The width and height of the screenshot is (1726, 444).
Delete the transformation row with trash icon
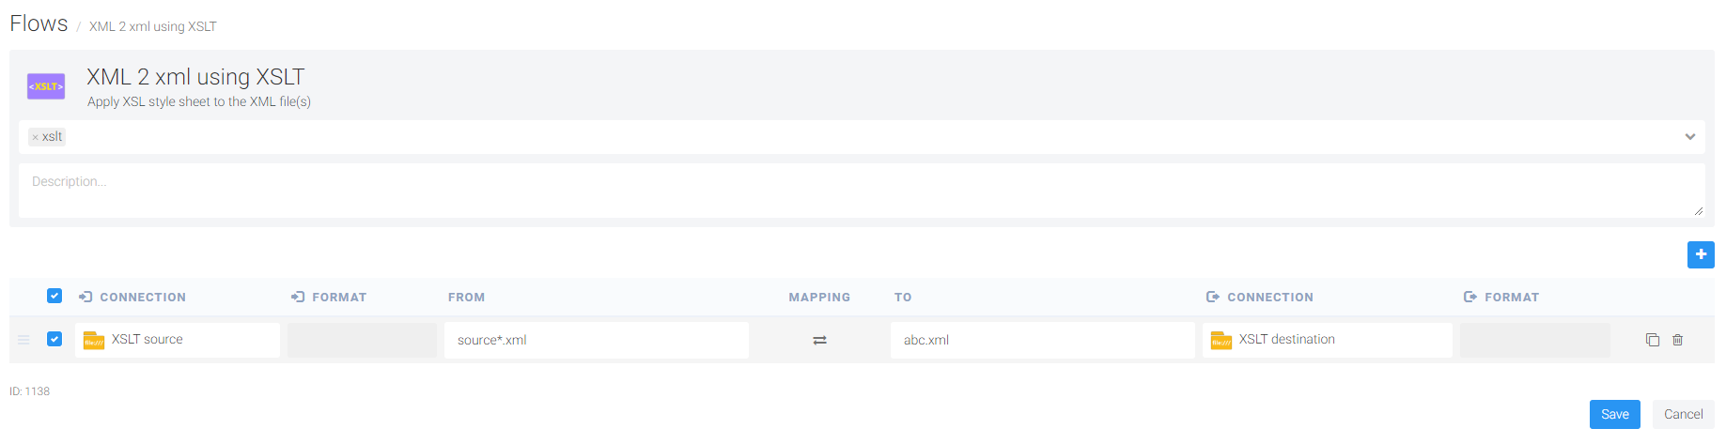(1677, 340)
